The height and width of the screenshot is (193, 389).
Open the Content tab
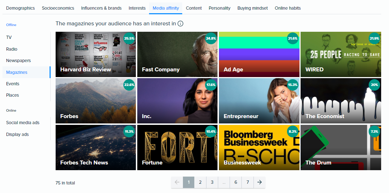click(x=194, y=8)
